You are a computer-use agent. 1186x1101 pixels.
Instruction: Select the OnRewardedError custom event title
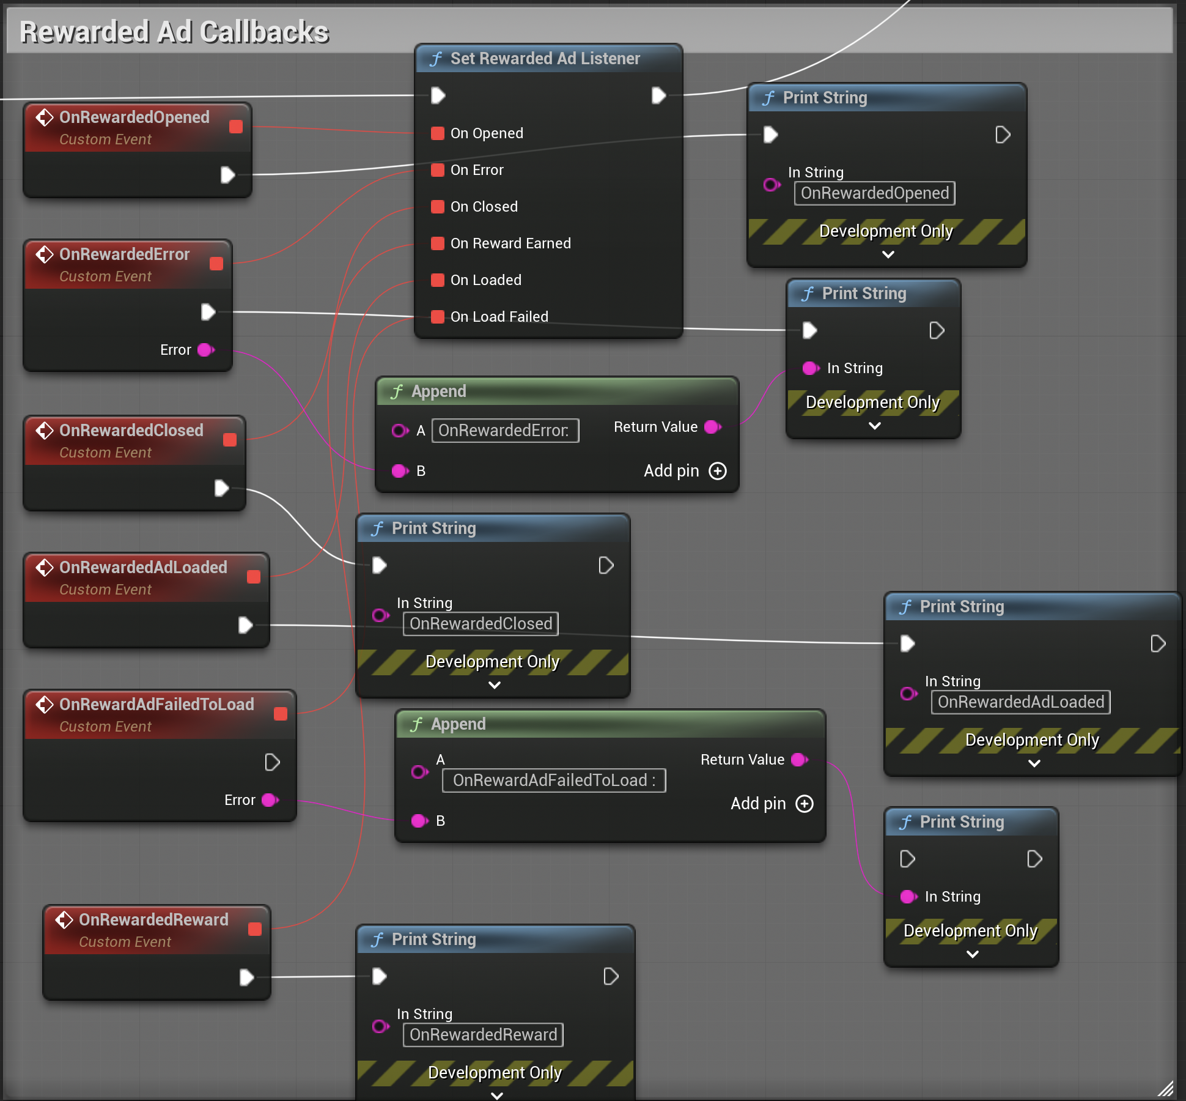tap(125, 254)
